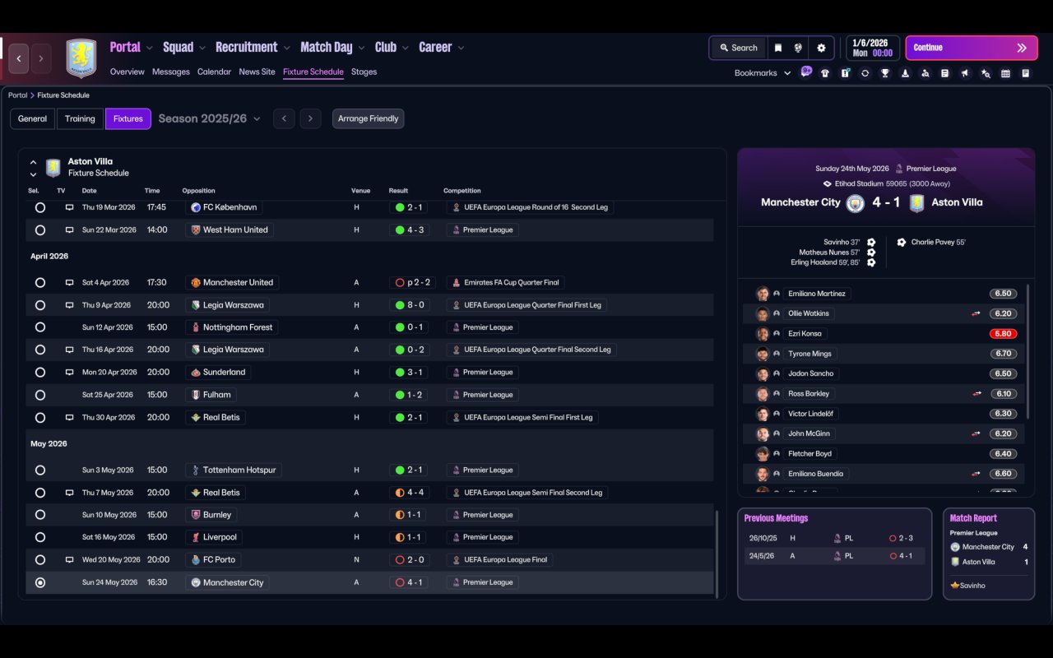Click the fixture list vertical scrollbar
The width and height of the screenshot is (1053, 658).
click(x=717, y=554)
